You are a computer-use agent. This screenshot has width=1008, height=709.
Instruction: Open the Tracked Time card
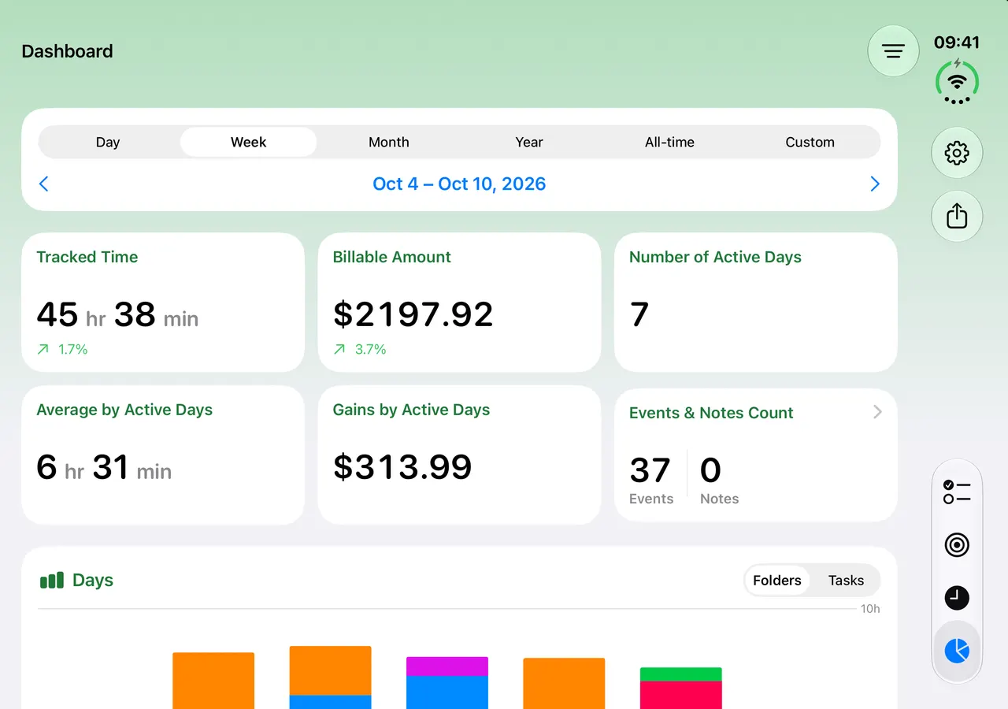pos(163,303)
